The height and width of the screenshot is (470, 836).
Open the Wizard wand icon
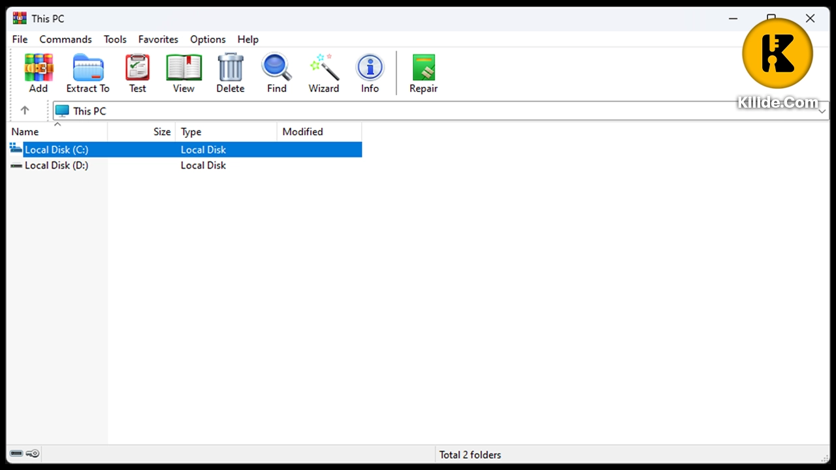tap(324, 67)
